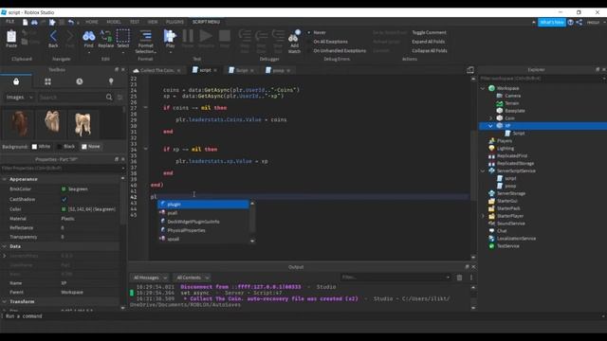This screenshot has width=607, height=341.
Task: Close the Output panel
Action: [473, 267]
